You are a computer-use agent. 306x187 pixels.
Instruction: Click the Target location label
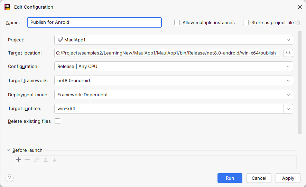point(25,53)
